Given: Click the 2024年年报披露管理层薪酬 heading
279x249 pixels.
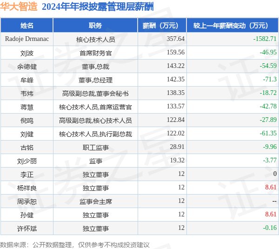Looking at the screenshot, I should (x=98, y=7).
